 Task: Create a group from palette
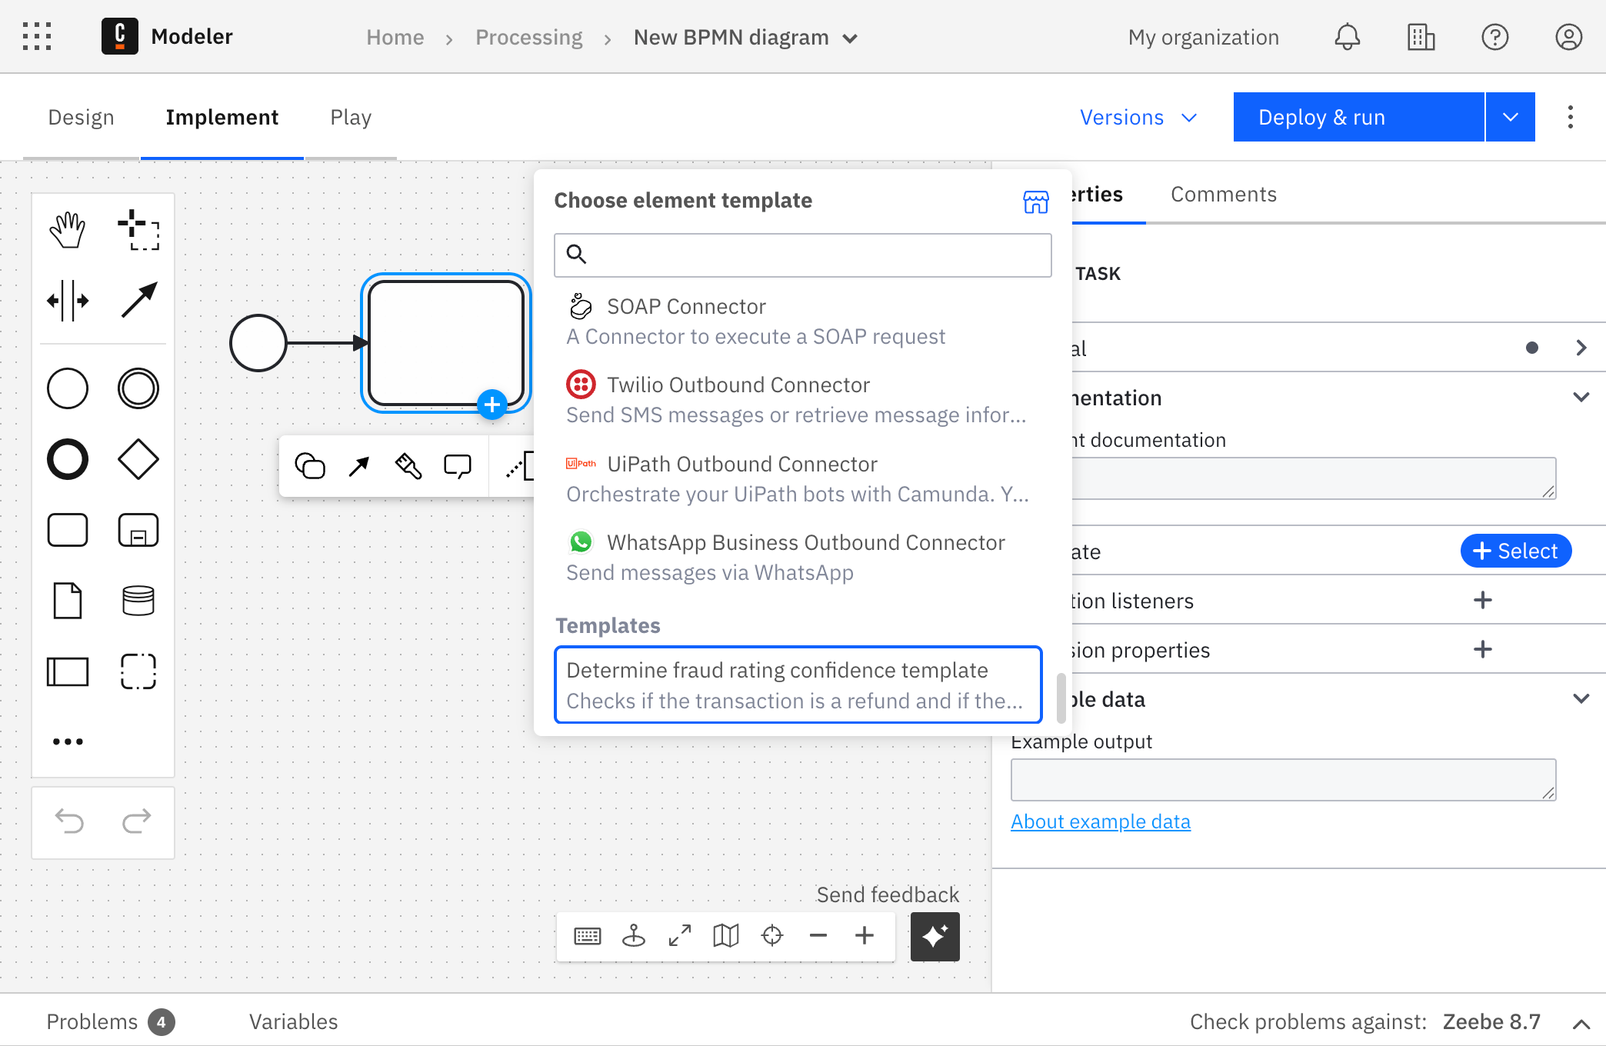pos(138,671)
